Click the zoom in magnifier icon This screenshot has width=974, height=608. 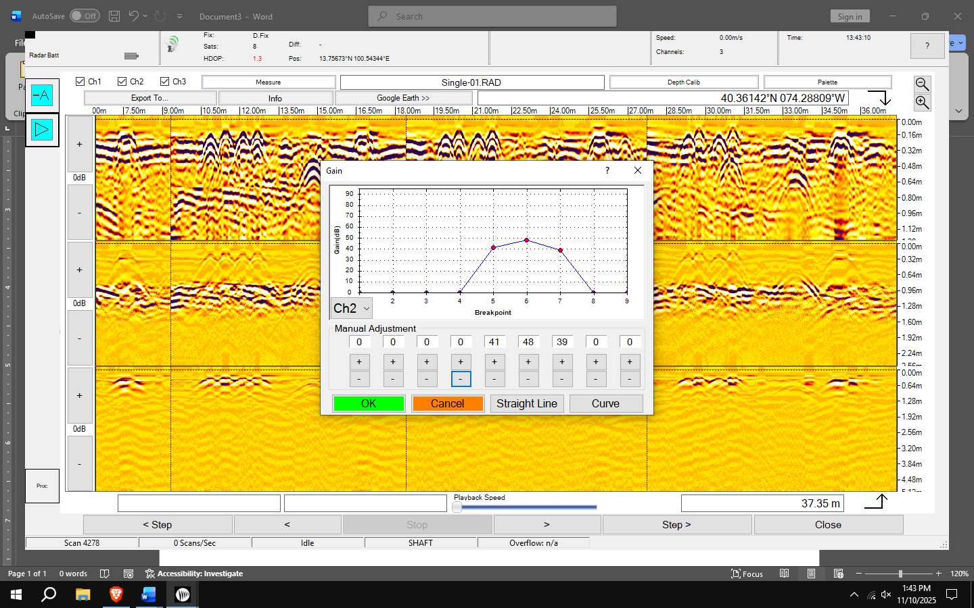922,102
